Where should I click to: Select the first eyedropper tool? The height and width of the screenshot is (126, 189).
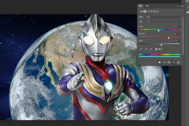[141, 49]
